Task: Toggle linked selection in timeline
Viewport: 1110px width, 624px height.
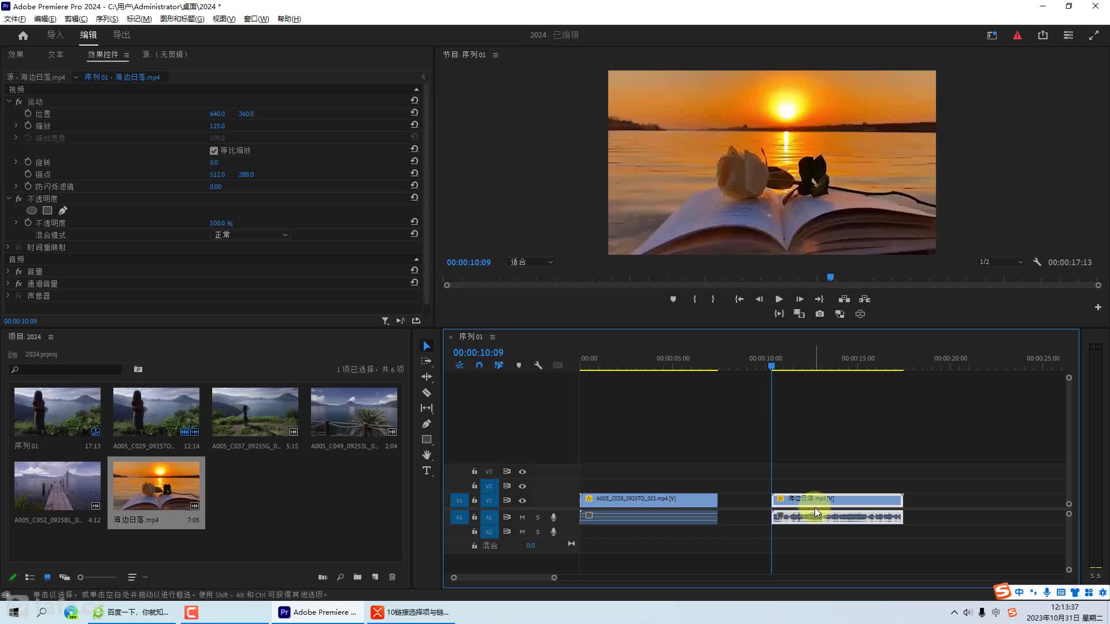Action: (x=499, y=365)
